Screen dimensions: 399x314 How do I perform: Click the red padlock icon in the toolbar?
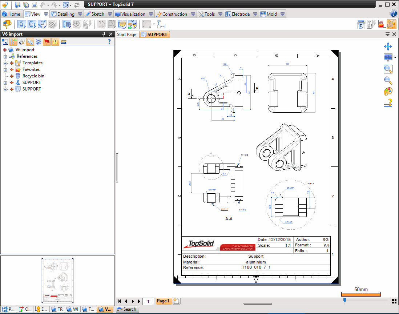[381, 24]
